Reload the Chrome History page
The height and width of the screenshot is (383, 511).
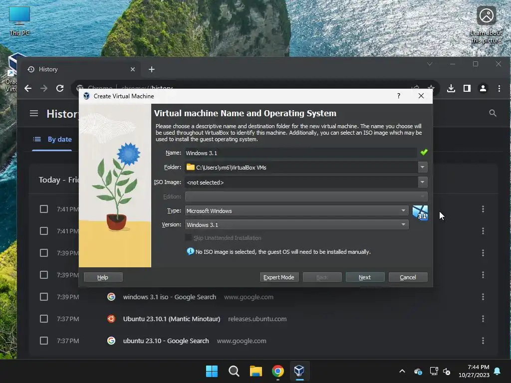pos(60,88)
